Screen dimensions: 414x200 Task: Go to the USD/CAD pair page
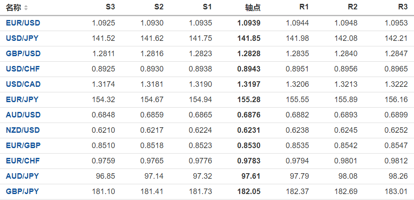coord(23,84)
